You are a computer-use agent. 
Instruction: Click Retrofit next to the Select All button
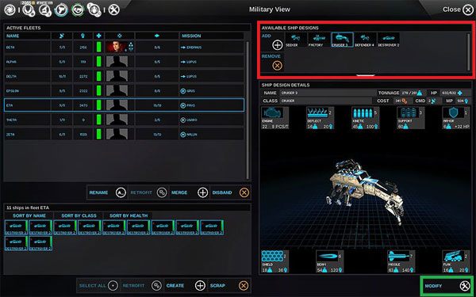[142, 285]
